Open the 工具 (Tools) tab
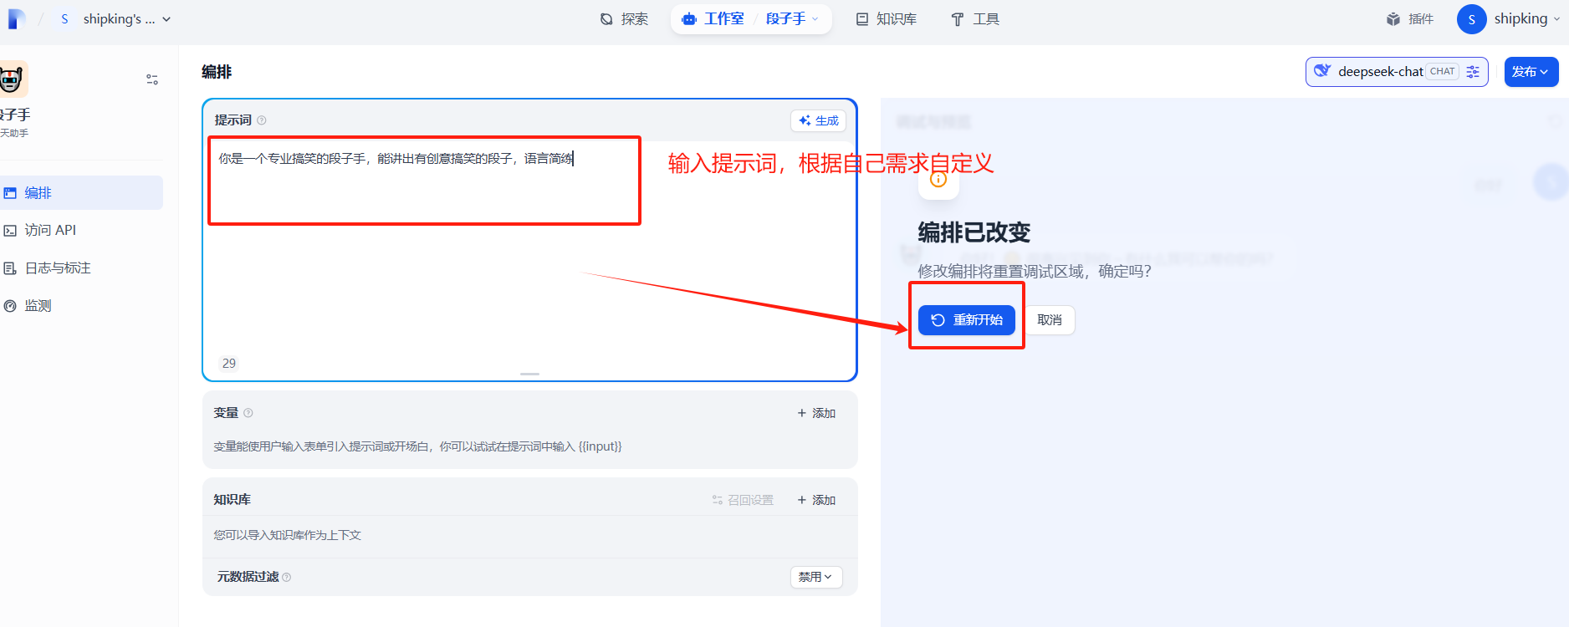Viewport: 1569px width, 627px height. click(x=975, y=18)
